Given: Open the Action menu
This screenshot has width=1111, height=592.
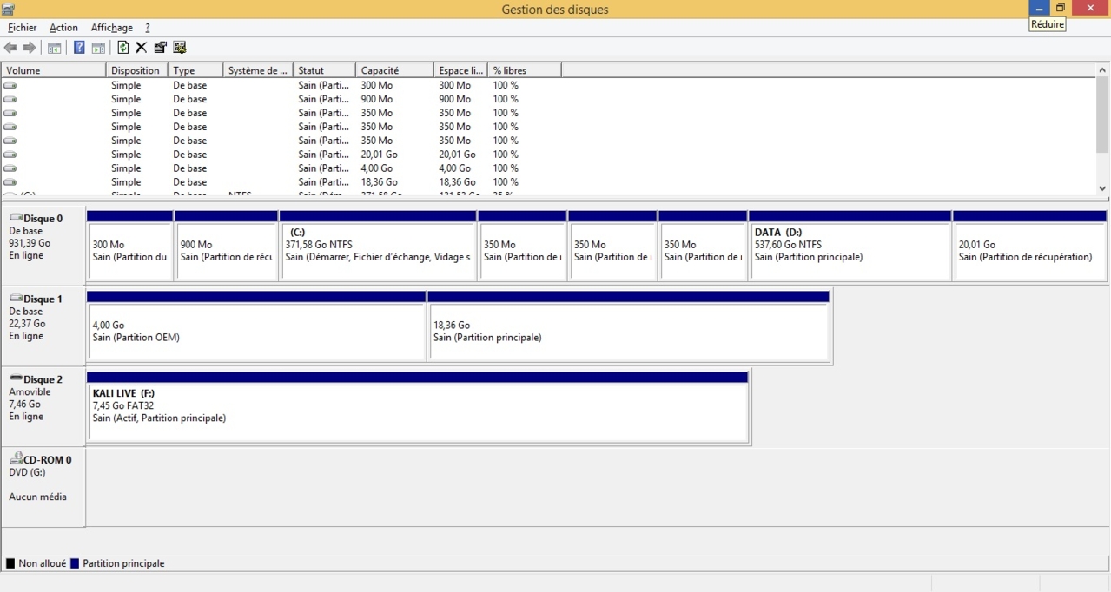Looking at the screenshot, I should 63,28.
